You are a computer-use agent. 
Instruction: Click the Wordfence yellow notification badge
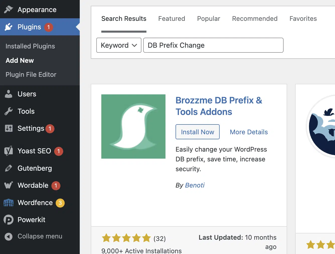click(60, 203)
